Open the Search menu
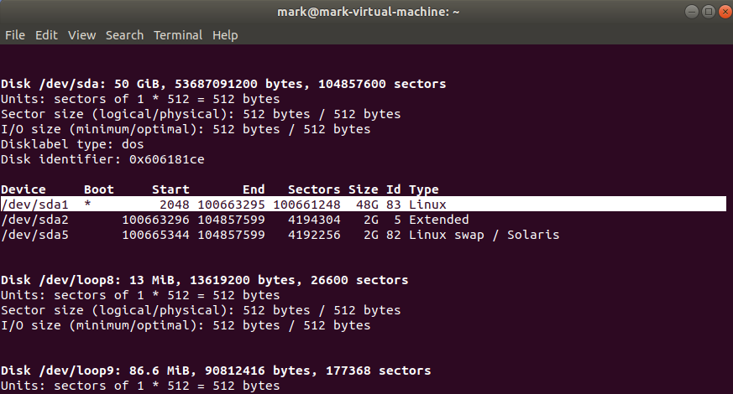Viewport: 733px width, 394px height. click(124, 35)
